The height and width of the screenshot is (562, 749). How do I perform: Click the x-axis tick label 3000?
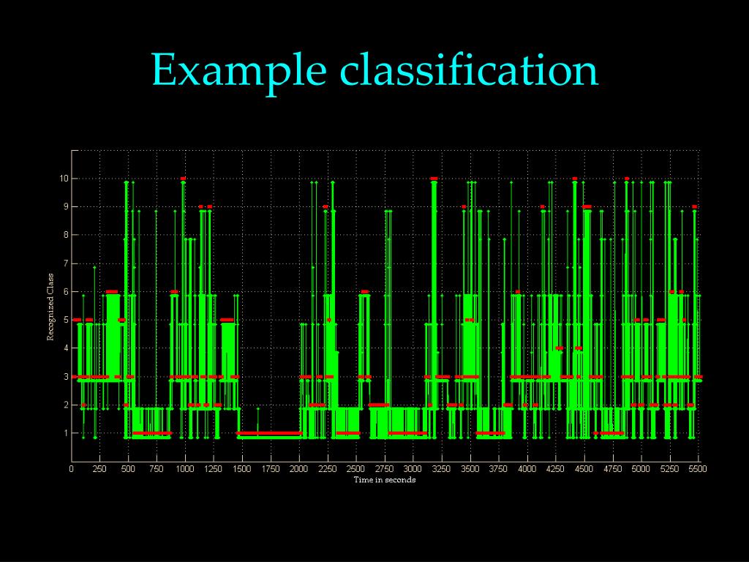point(413,469)
